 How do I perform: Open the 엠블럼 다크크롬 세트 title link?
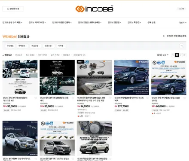[x=15, y=99]
